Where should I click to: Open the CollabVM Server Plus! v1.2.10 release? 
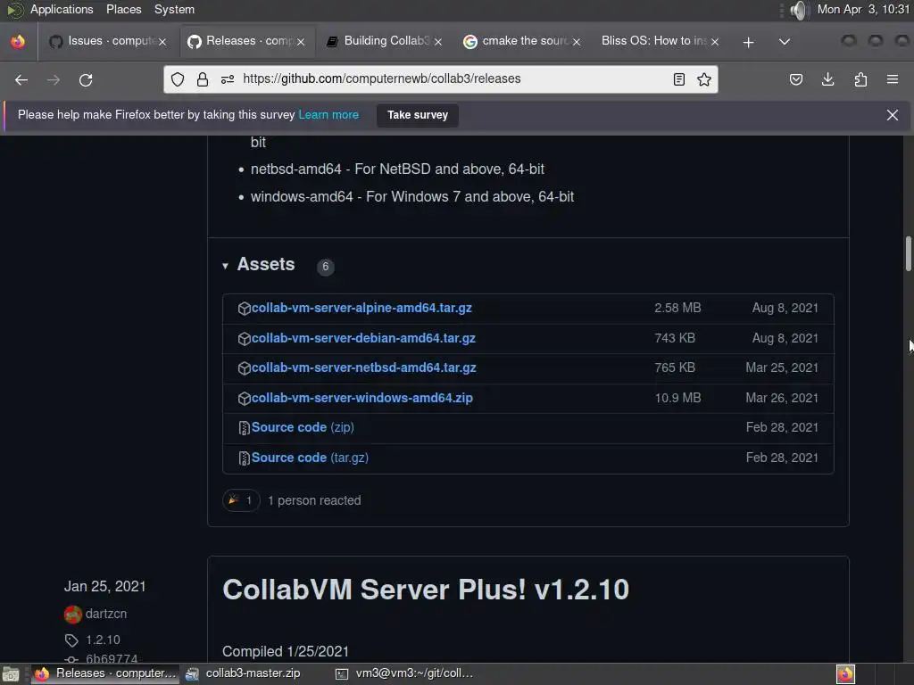click(426, 590)
